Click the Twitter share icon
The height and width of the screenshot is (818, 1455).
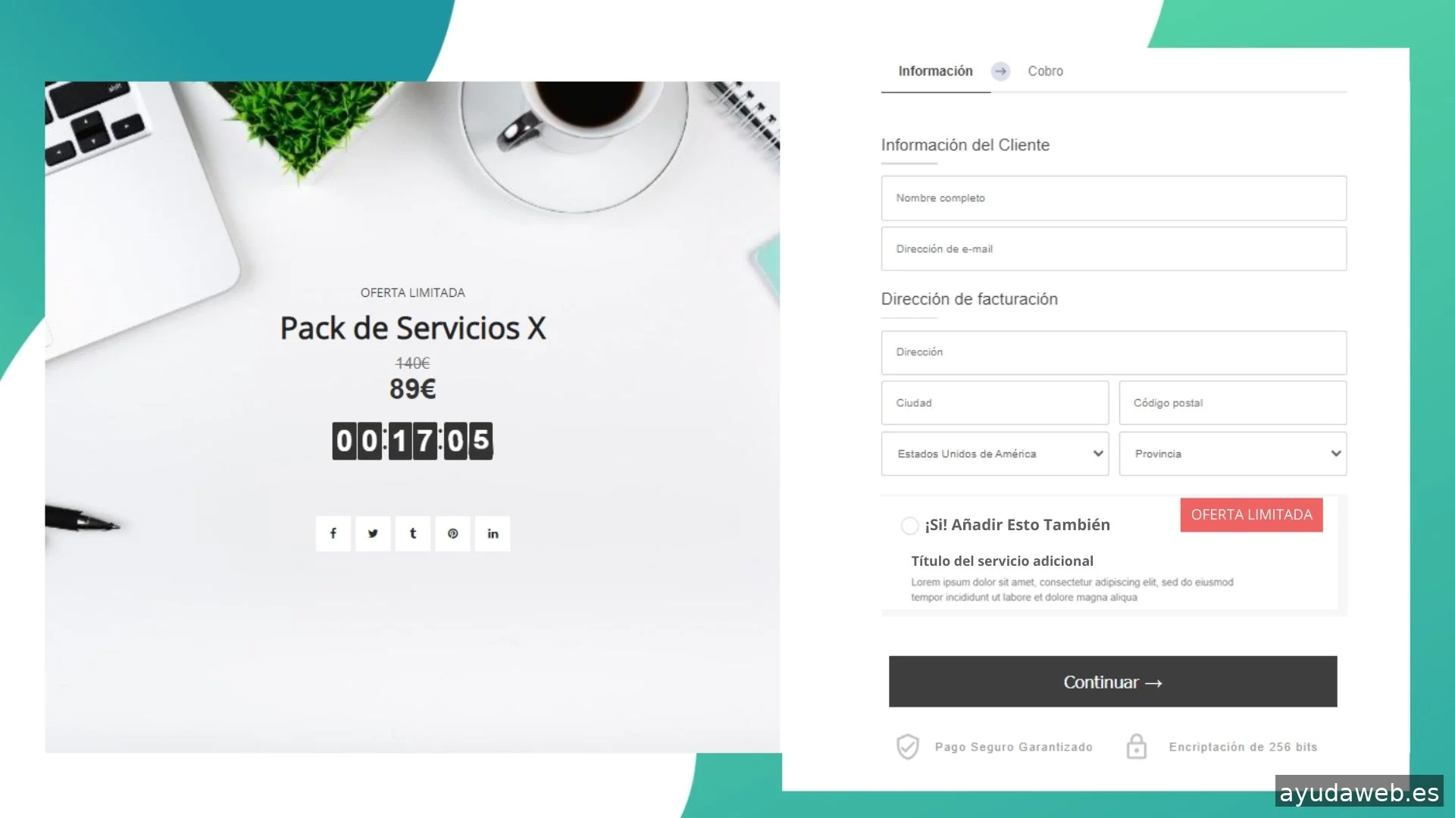(x=373, y=533)
